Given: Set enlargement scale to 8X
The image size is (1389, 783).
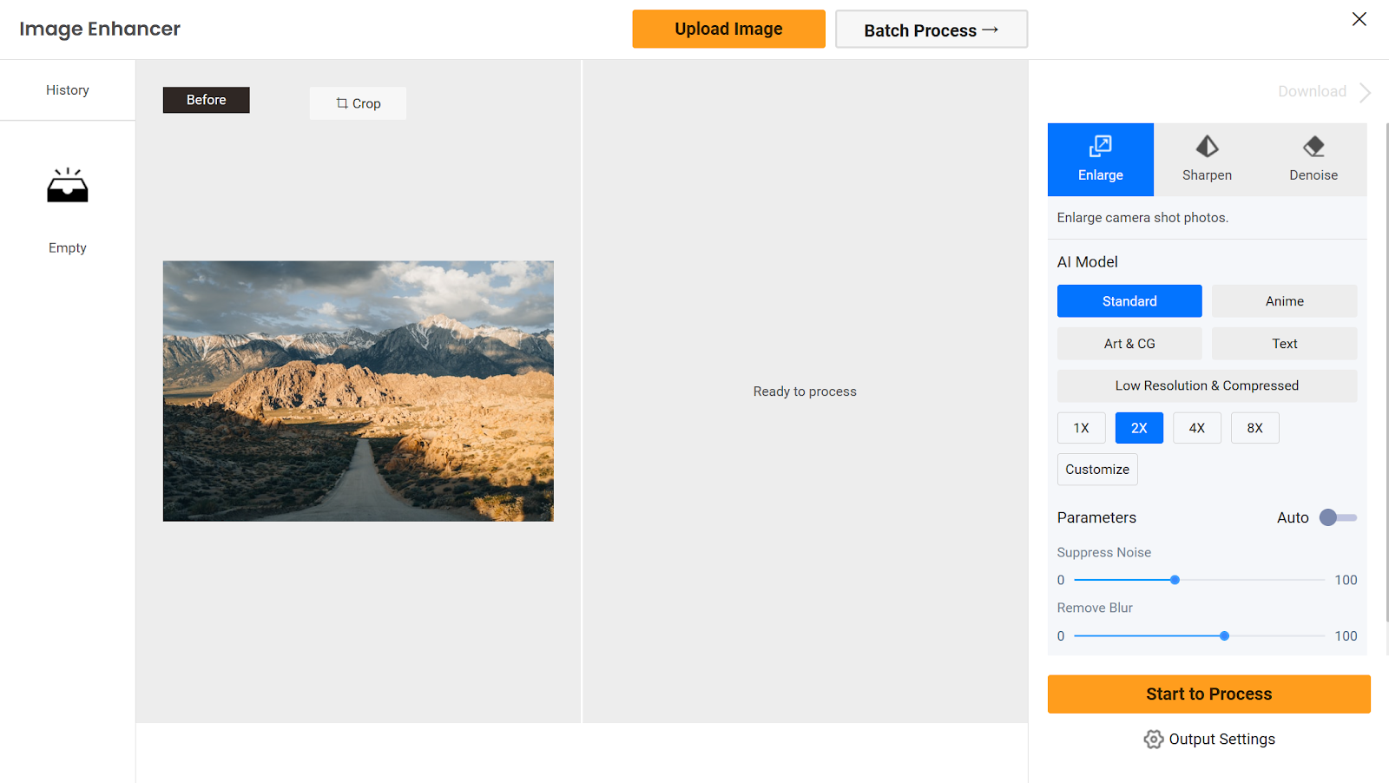Looking at the screenshot, I should click(x=1255, y=428).
